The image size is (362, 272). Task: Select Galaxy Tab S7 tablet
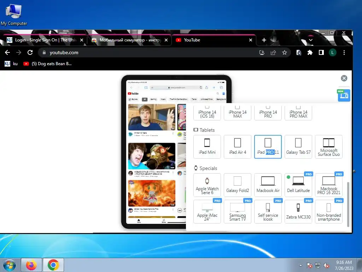click(298, 147)
